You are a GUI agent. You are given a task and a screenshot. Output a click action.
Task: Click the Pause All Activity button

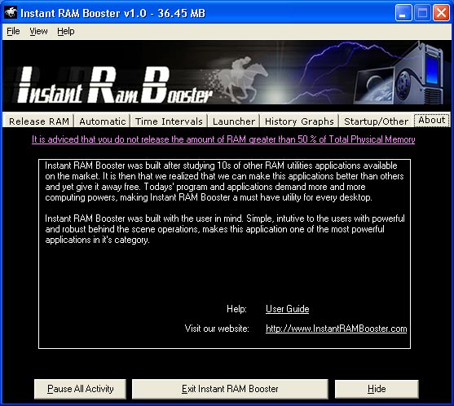tap(80, 389)
